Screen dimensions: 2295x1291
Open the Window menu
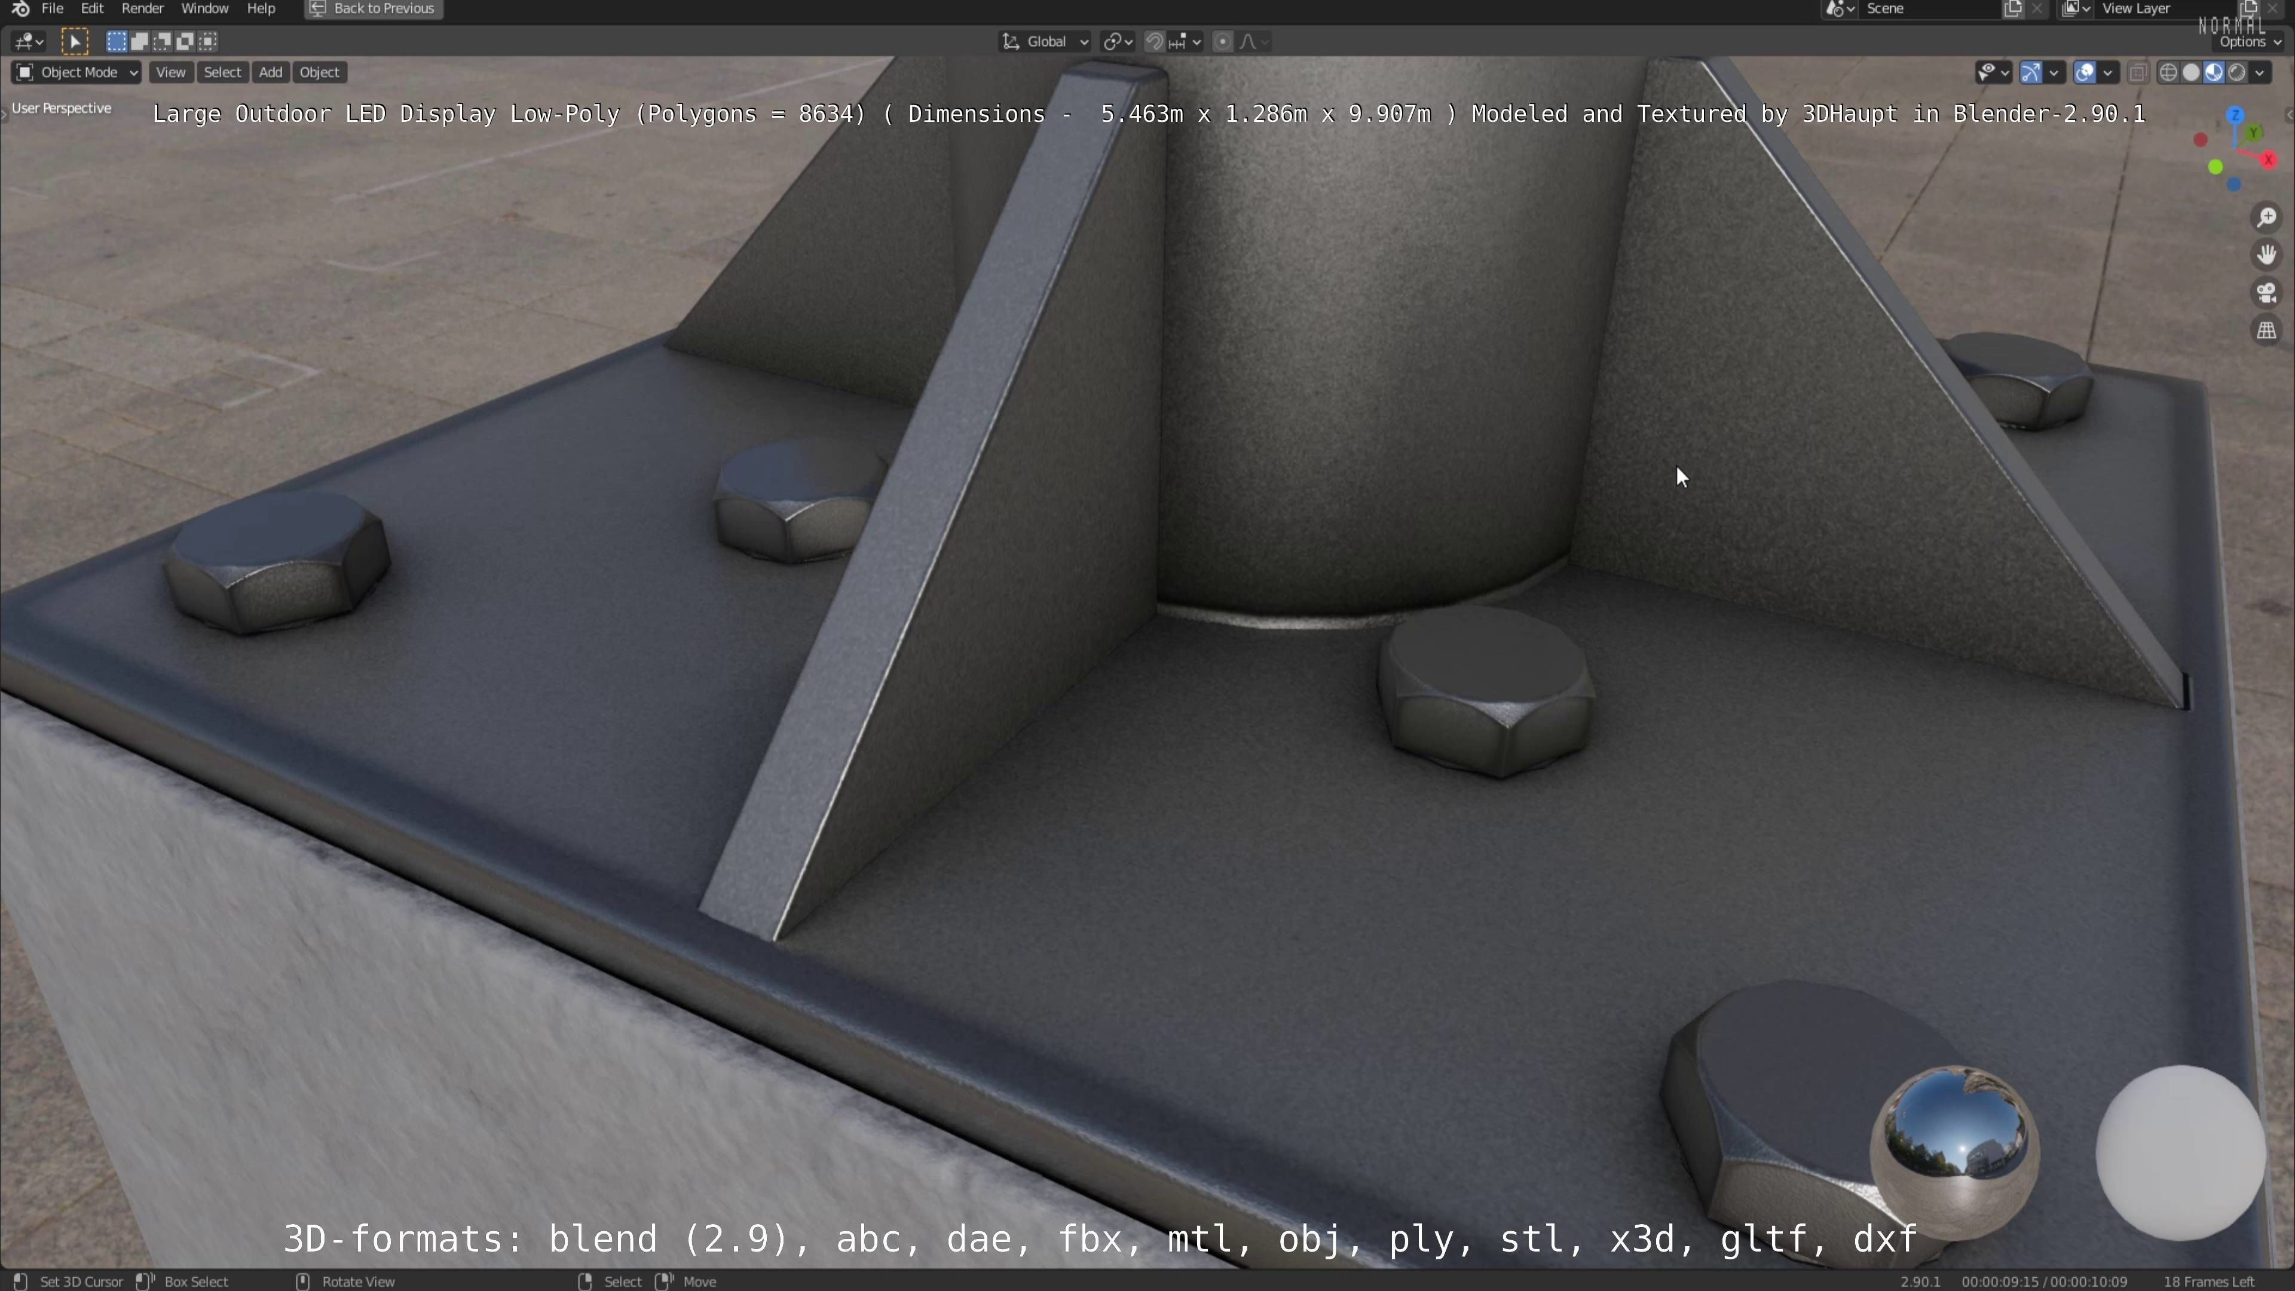pyautogui.click(x=205, y=9)
